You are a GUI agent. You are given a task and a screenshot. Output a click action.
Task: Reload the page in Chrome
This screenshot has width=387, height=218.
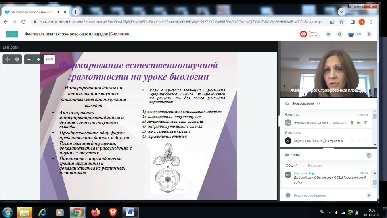pos(23,22)
